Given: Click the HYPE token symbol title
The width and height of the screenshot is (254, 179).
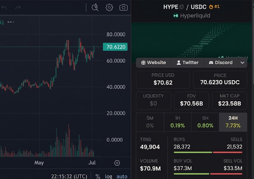Looking at the screenshot, I should [x=171, y=7].
